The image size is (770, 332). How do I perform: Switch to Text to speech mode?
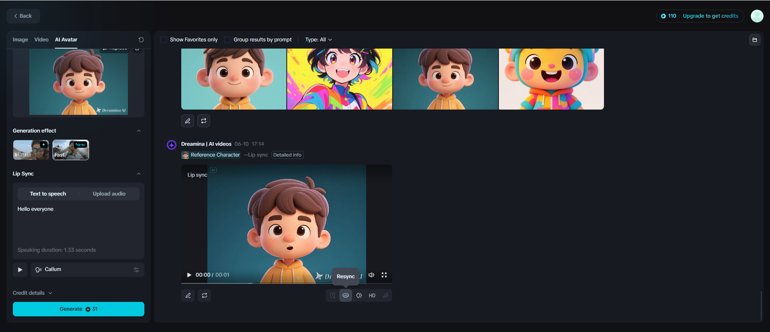(48, 194)
